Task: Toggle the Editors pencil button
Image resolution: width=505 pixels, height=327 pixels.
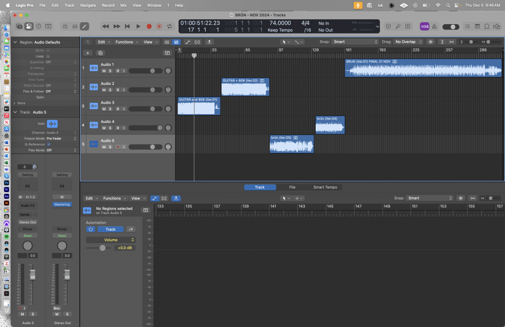Action: [84, 27]
